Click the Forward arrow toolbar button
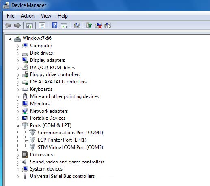The image size is (210, 186). coord(17,26)
